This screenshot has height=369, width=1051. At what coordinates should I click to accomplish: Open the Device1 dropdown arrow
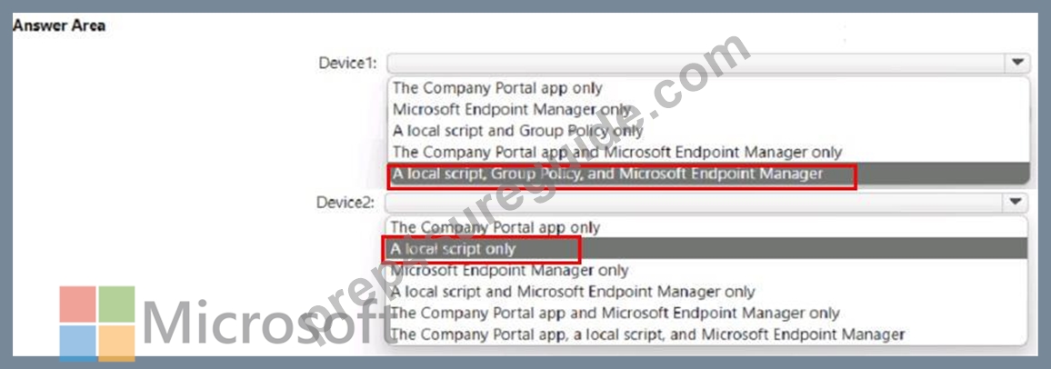click(x=1016, y=63)
